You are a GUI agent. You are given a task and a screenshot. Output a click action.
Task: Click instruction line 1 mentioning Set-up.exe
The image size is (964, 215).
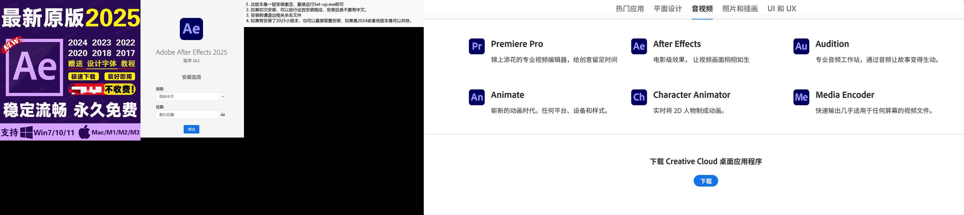295,5
